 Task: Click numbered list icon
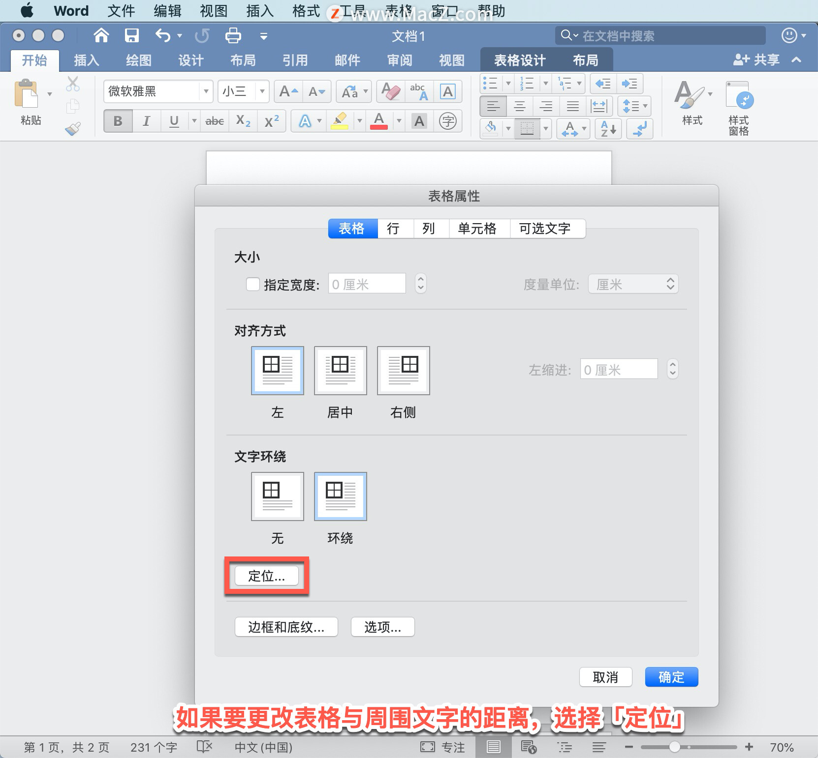[x=527, y=84]
